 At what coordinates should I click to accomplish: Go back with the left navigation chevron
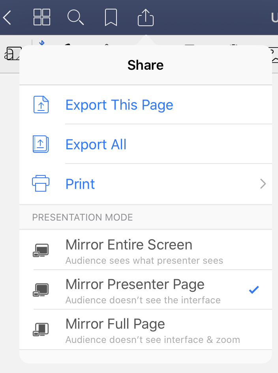7,17
